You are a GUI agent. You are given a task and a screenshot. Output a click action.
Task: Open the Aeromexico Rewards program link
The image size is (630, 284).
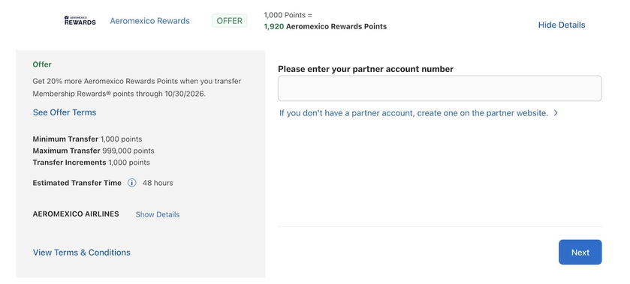click(150, 21)
